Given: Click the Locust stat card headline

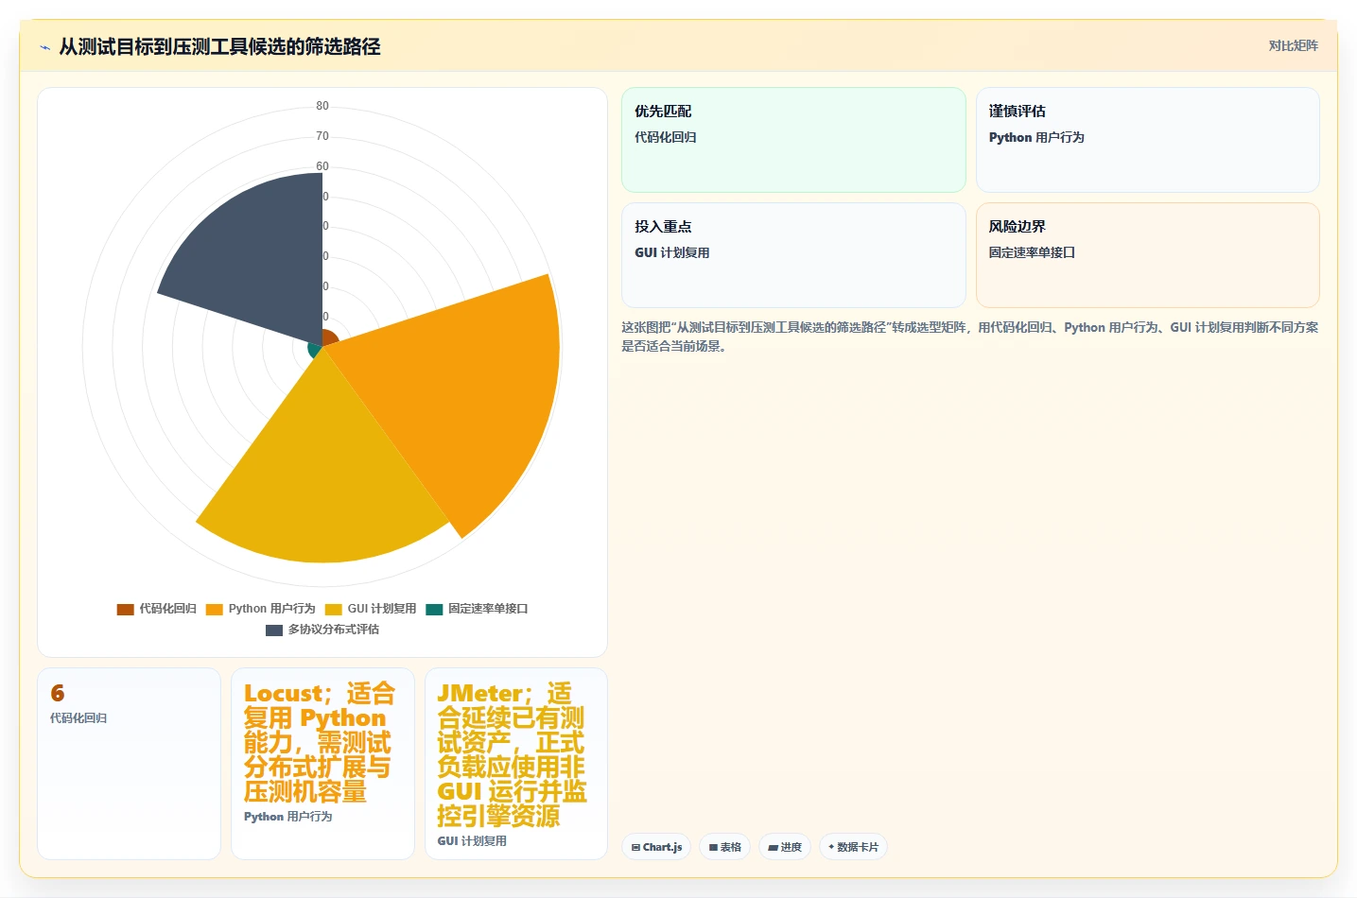Looking at the screenshot, I should tap(319, 742).
